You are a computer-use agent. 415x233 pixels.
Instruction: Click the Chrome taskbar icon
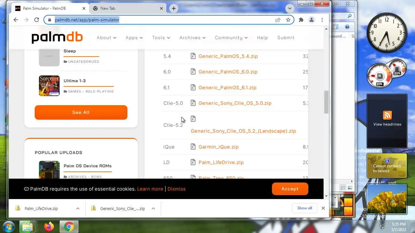(x=68, y=227)
